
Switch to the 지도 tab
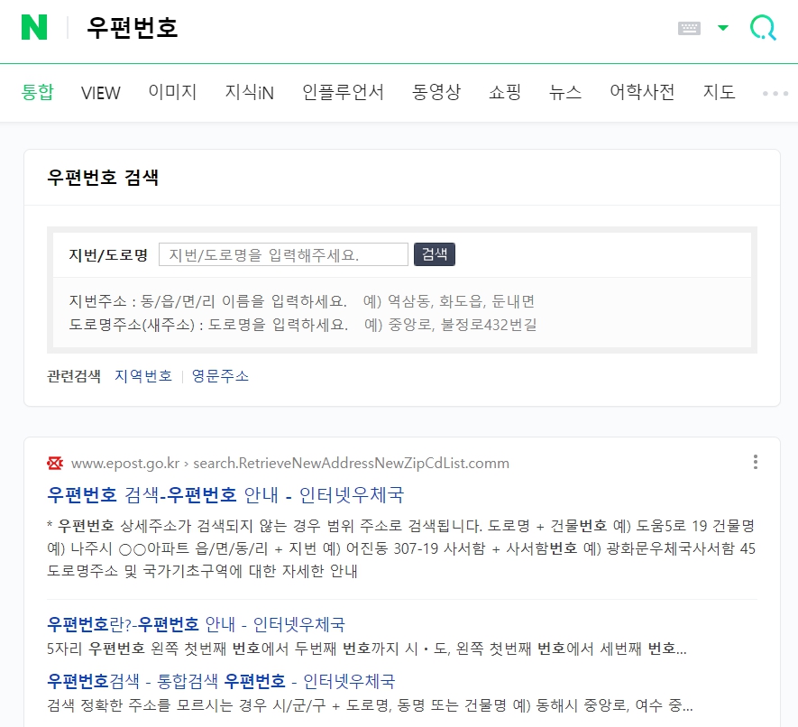click(719, 92)
